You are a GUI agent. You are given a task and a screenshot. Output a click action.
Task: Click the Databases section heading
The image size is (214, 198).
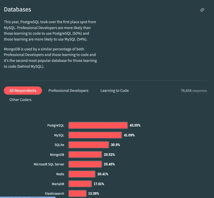17,10
